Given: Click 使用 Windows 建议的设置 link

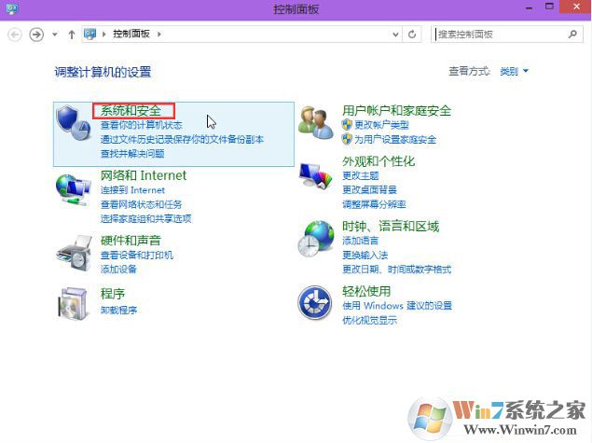Looking at the screenshot, I should tap(397, 306).
